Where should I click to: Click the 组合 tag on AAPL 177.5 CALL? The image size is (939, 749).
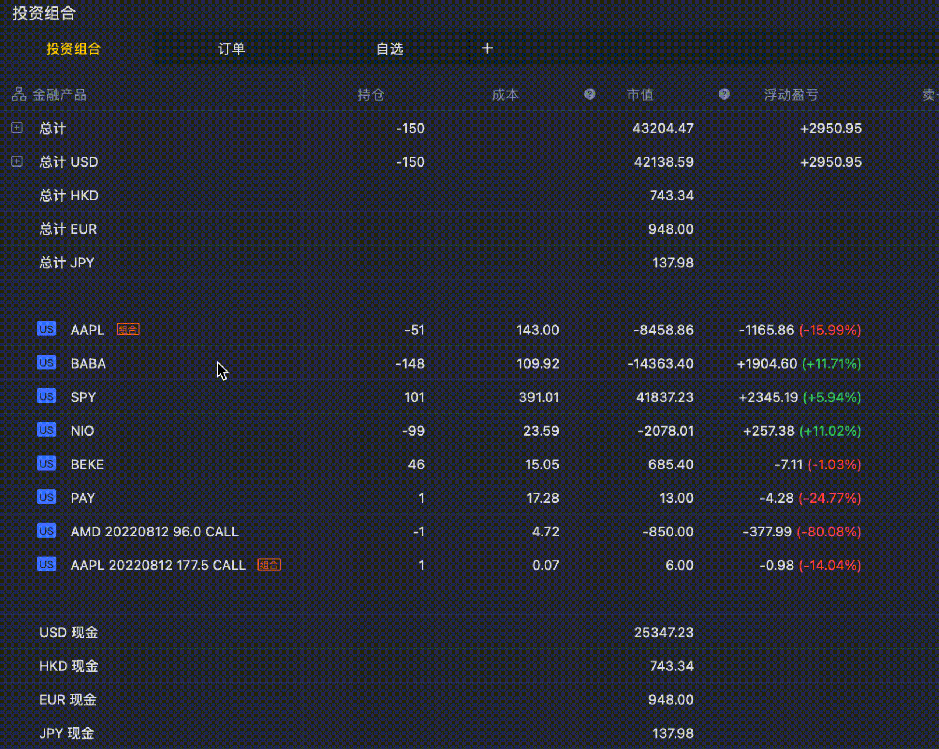(x=269, y=565)
